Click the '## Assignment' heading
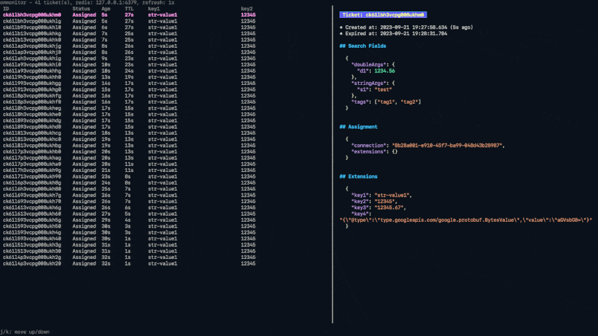Image resolution: width=598 pixels, height=336 pixels. click(x=359, y=127)
